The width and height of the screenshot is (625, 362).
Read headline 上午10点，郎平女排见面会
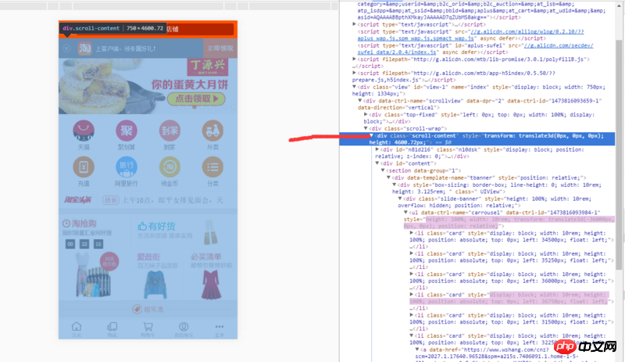172,200
